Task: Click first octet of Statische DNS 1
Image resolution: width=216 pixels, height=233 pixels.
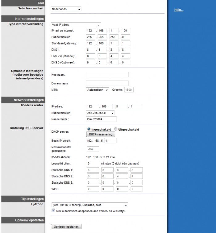Action: pos(93,170)
